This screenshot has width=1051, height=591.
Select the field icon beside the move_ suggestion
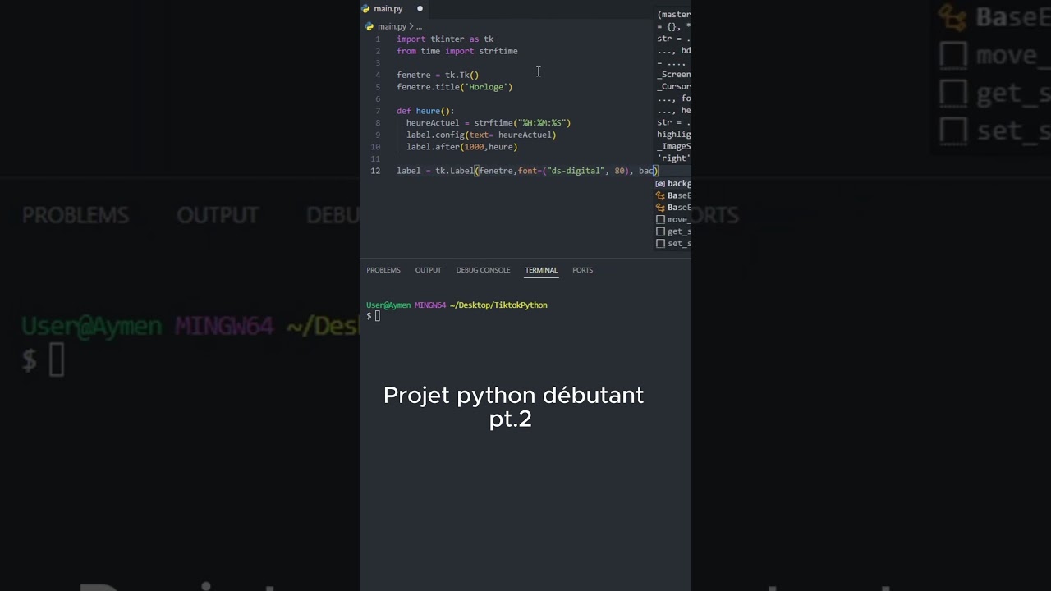point(661,219)
